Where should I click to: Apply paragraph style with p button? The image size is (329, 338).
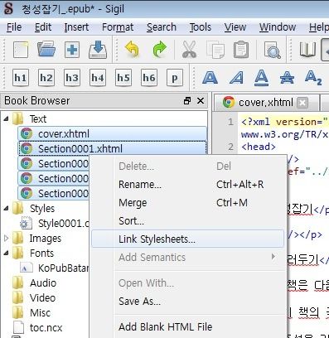(175, 78)
